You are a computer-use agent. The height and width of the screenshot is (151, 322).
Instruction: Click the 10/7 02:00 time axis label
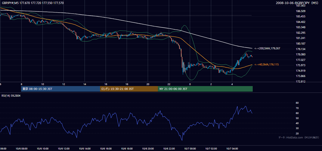(x=211, y=149)
